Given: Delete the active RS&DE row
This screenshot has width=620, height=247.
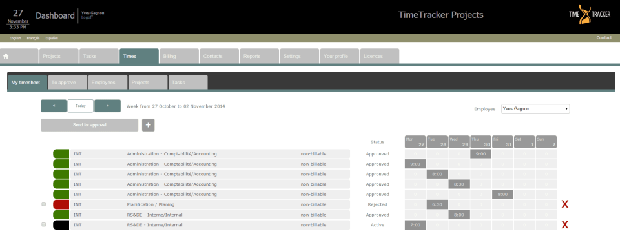Looking at the screenshot, I should [565, 225].
